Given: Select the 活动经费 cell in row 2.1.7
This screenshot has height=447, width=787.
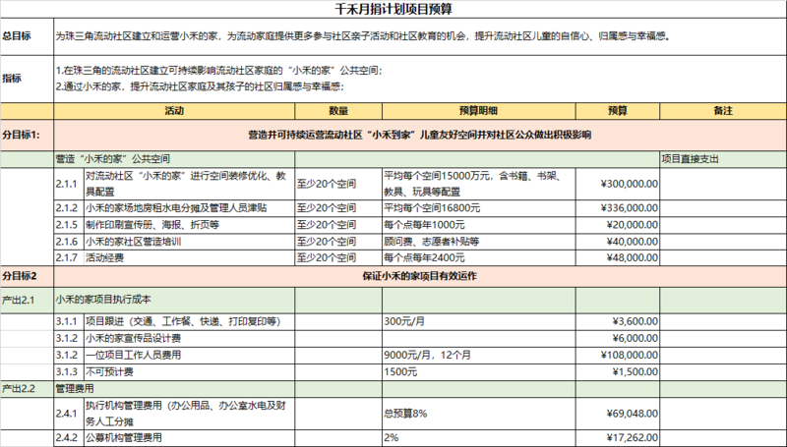Looking at the screenshot, I should tap(189, 257).
